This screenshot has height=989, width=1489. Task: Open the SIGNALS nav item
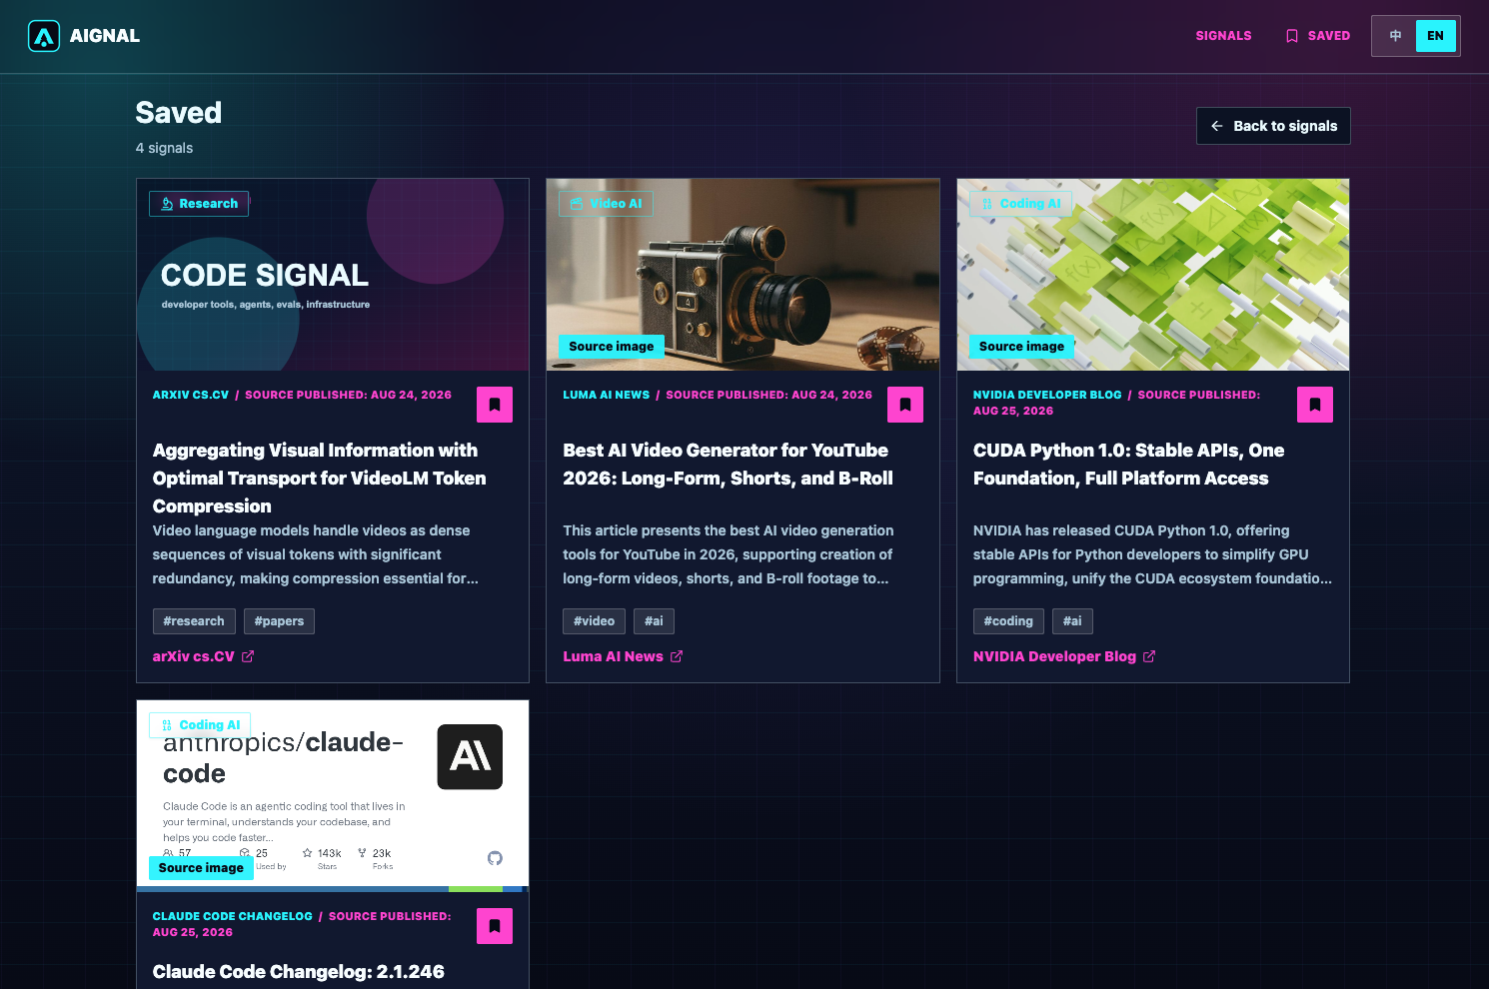(1223, 36)
